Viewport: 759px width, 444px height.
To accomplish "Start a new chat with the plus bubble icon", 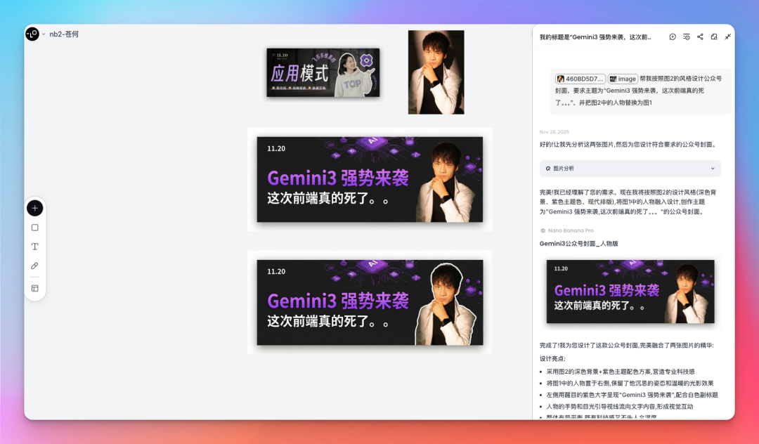I will tap(673, 37).
